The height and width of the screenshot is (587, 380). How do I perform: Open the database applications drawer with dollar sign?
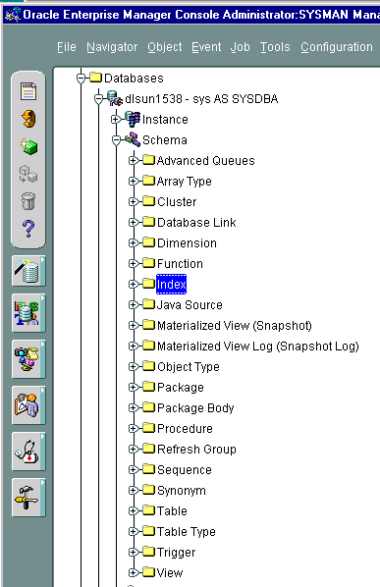(28, 313)
